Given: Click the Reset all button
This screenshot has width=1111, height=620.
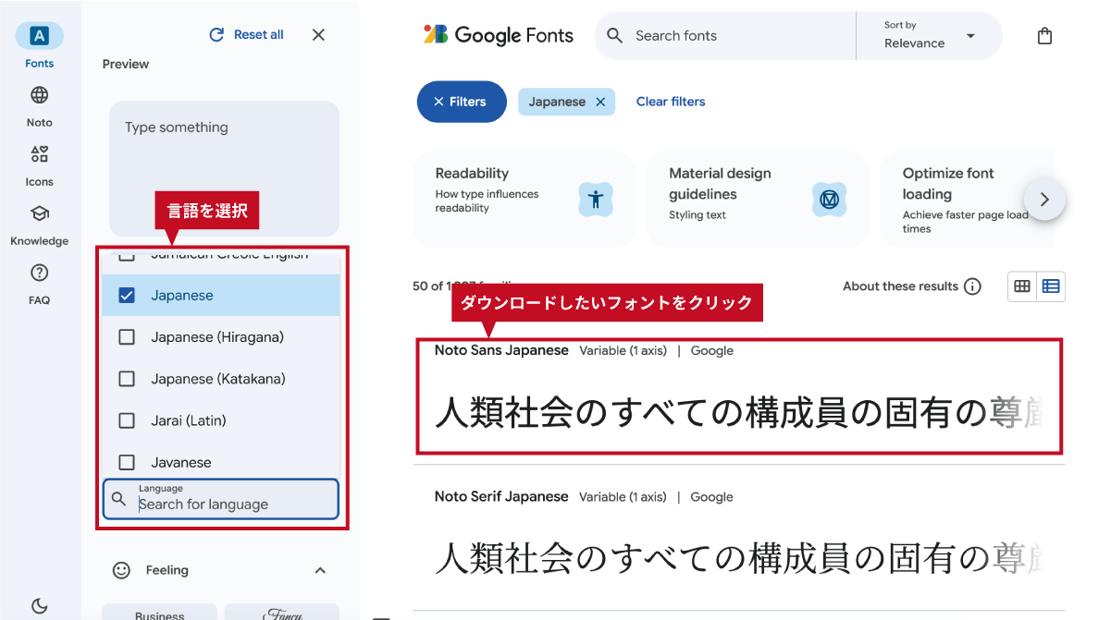Looking at the screenshot, I should (x=247, y=35).
